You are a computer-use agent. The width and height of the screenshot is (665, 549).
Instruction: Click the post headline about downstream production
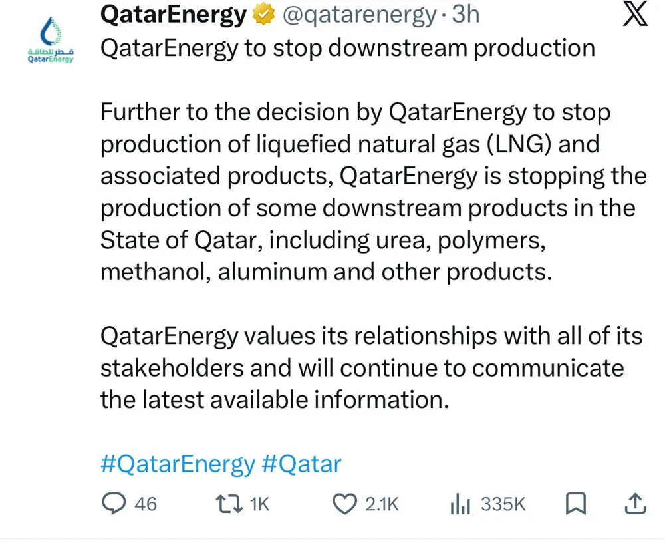pos(347,49)
